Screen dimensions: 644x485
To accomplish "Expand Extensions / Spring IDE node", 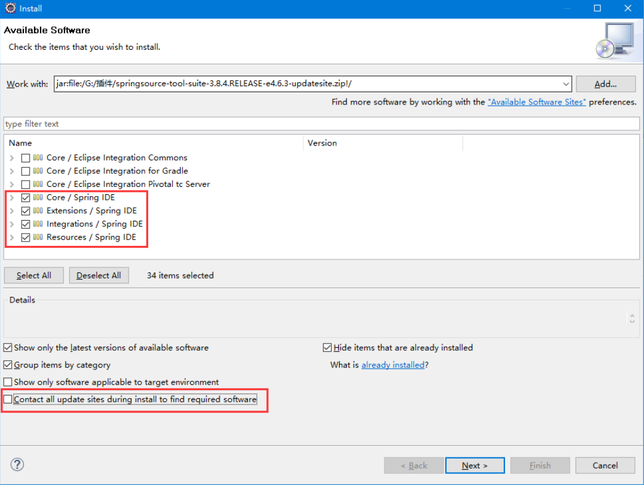I will coord(12,211).
